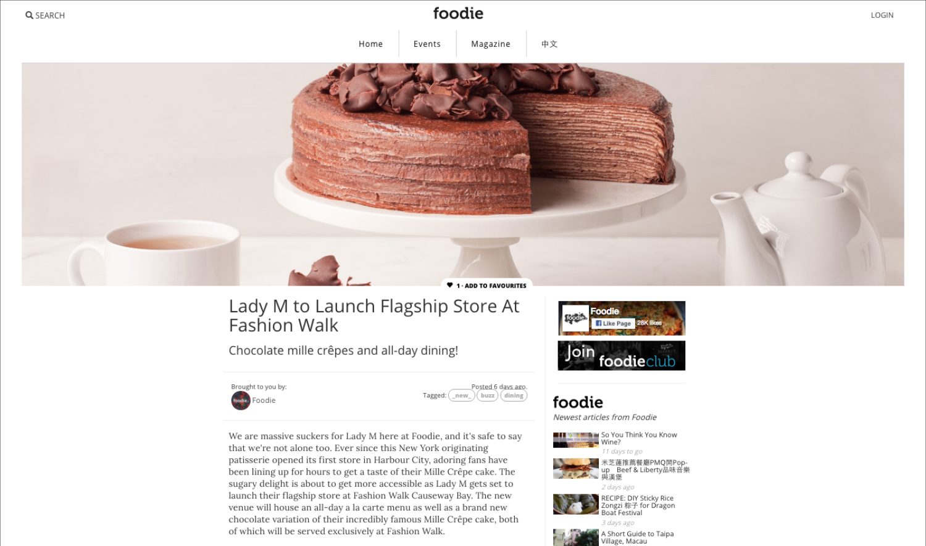926x546 pixels.
Task: Select the _new_ tag
Action: tap(462, 395)
